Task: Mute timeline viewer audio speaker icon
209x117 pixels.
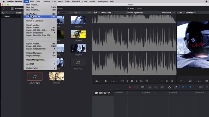Action: (x=190, y=81)
